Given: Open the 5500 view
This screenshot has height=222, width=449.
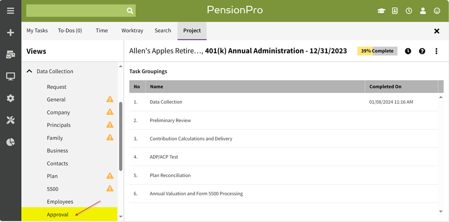Looking at the screenshot, I should click(x=52, y=189).
